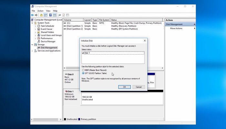Click the blue Help toolbar icon
Screen dimensions: 226x129
[50, 15]
